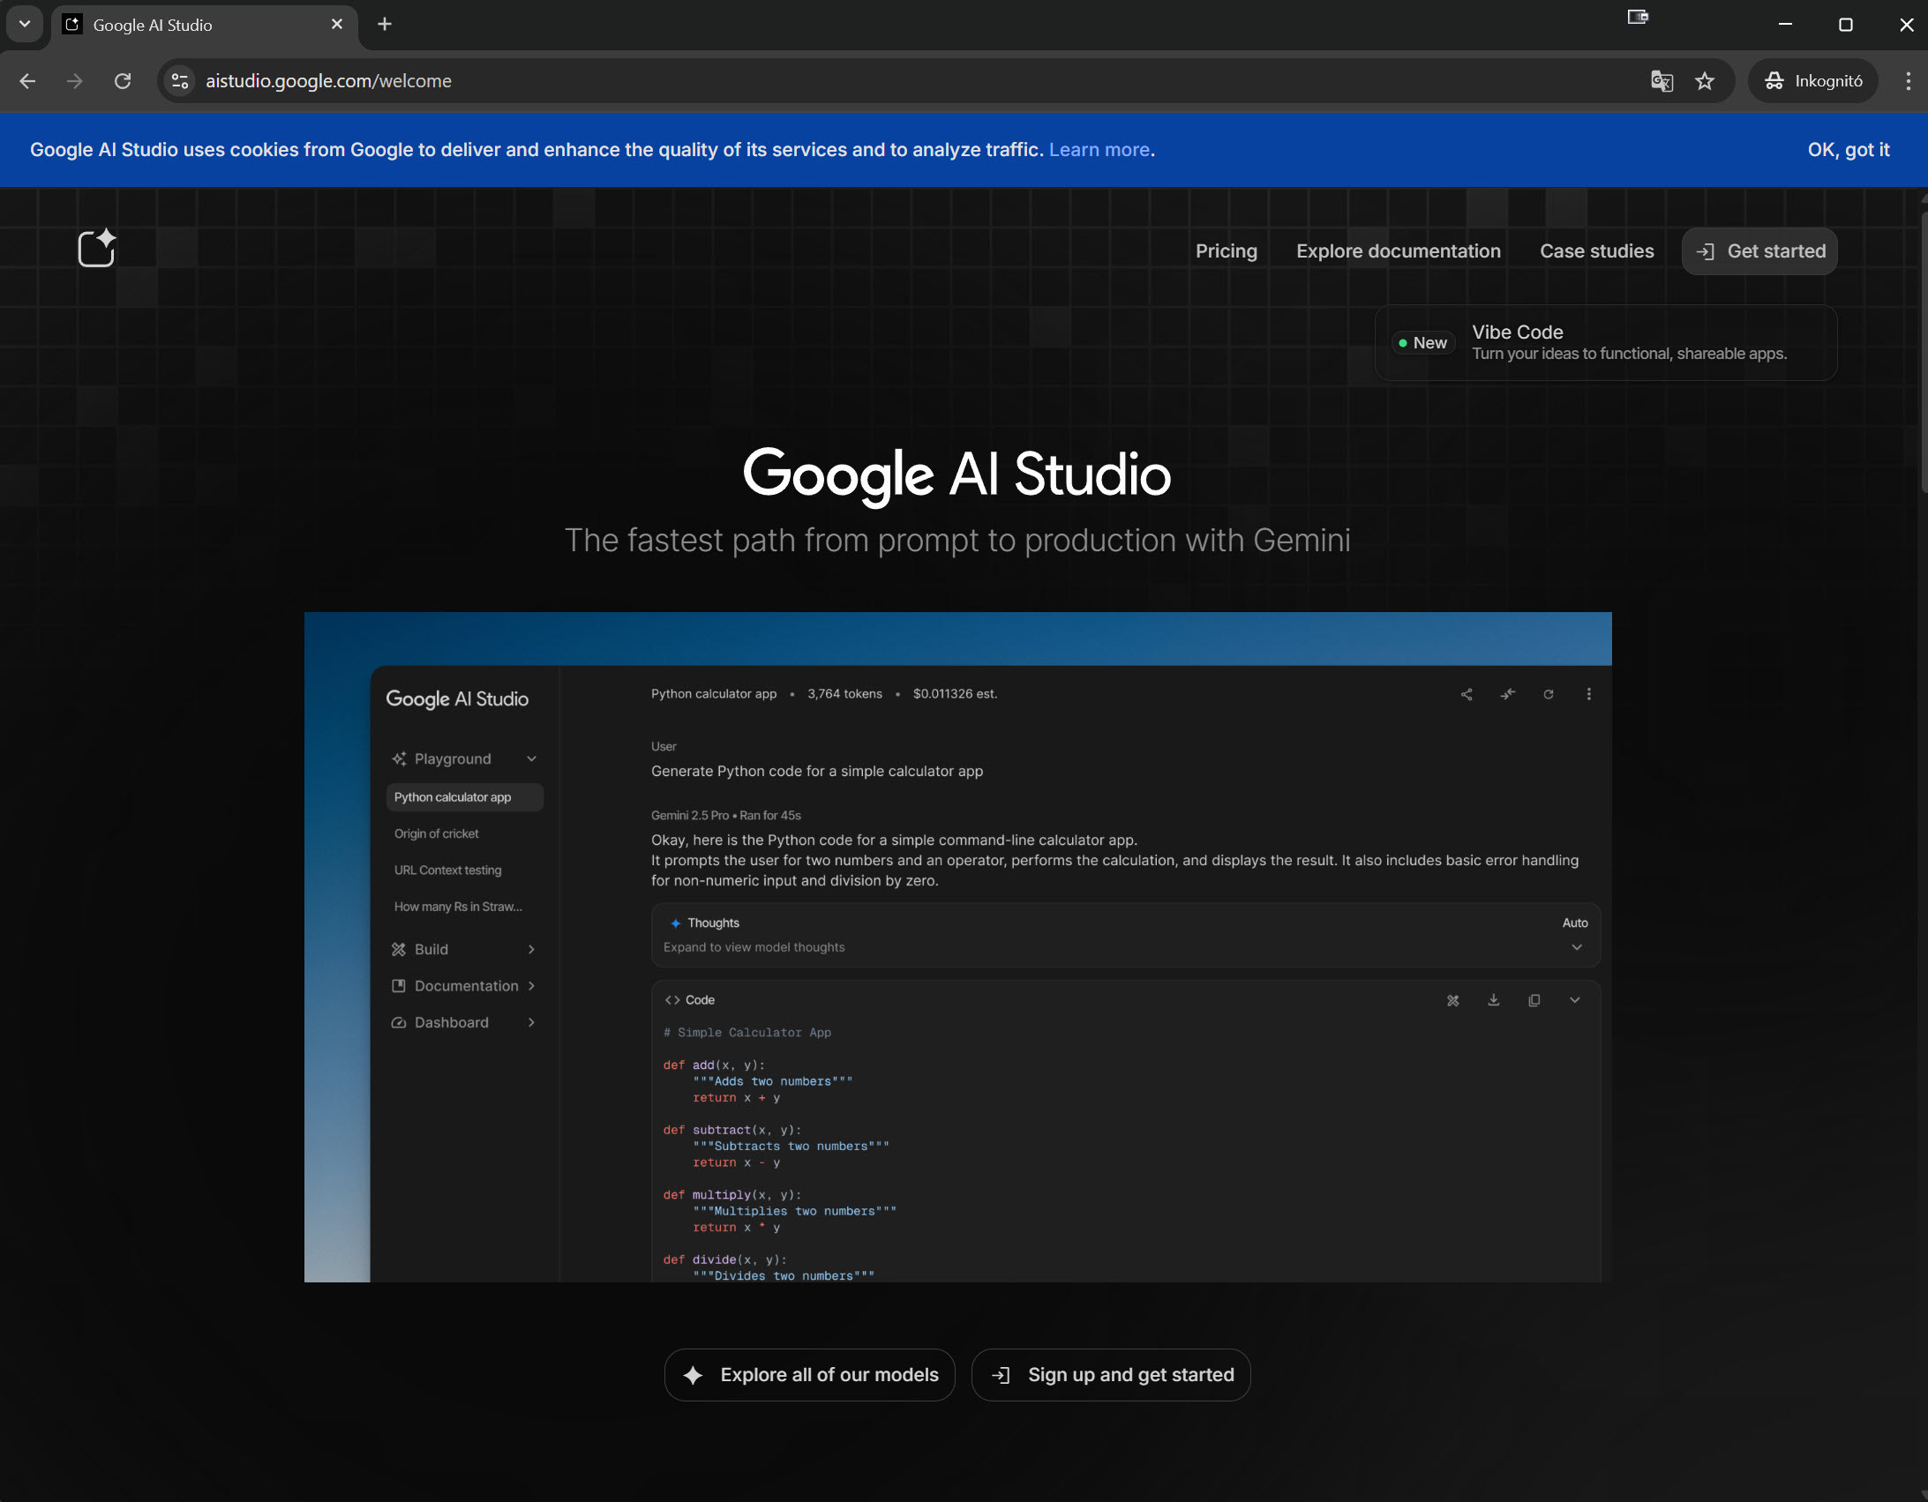Click the Inkognitó profile indicator
Viewport: 1928px width, 1502px height.
click(x=1813, y=81)
